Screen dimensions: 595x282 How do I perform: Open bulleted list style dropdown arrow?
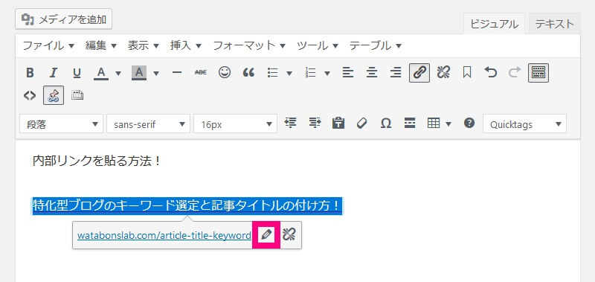click(x=289, y=73)
